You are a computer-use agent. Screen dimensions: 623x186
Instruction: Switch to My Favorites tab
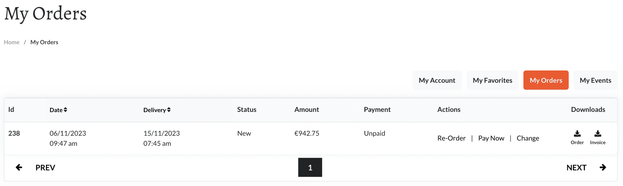tap(492, 80)
